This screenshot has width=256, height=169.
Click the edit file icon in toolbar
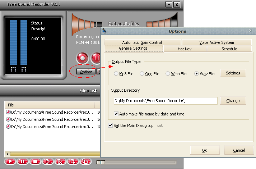click(x=47, y=161)
